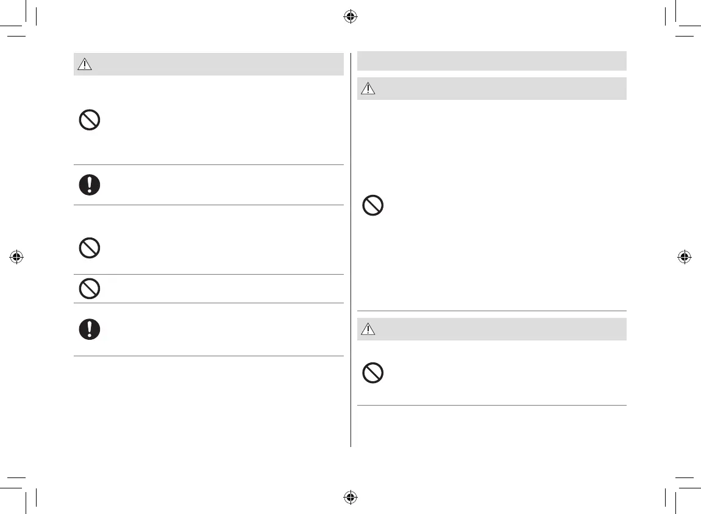701x514 pixels.
Task: Click the registration crosshair on the right page edge
Action: click(684, 257)
